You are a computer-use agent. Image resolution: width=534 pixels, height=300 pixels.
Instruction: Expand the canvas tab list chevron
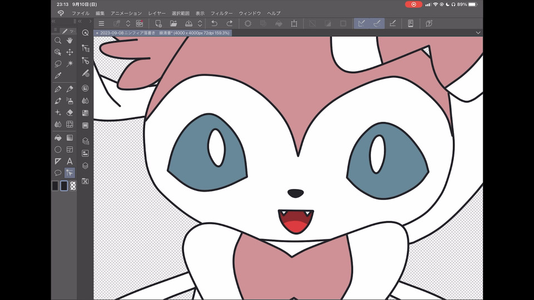(478, 33)
